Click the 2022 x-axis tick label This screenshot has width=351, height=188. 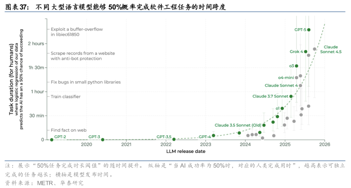coord(166,144)
